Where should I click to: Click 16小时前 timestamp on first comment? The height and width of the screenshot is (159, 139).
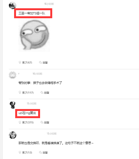click(x=49, y=4)
